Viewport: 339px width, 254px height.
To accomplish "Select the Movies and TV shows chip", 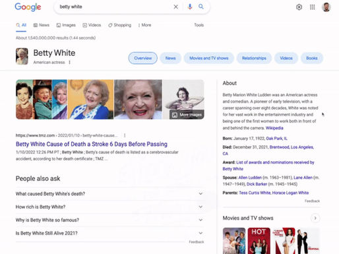I will [209, 58].
